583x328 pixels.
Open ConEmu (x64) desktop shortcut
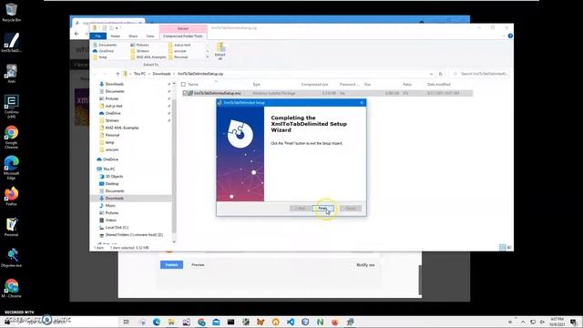12,107
